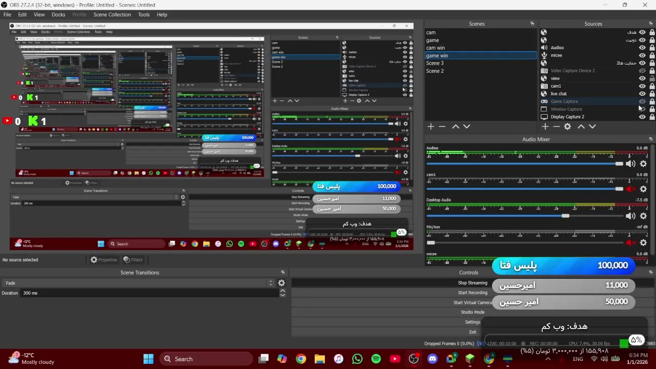
Task: Open View in the top menu bar
Action: coord(39,14)
